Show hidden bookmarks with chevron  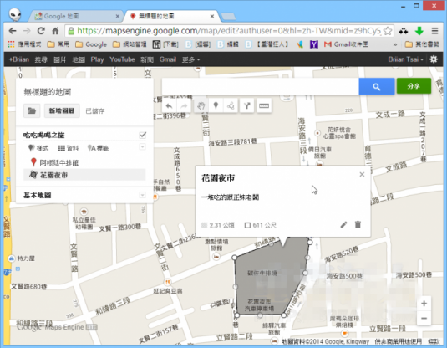tap(395, 44)
